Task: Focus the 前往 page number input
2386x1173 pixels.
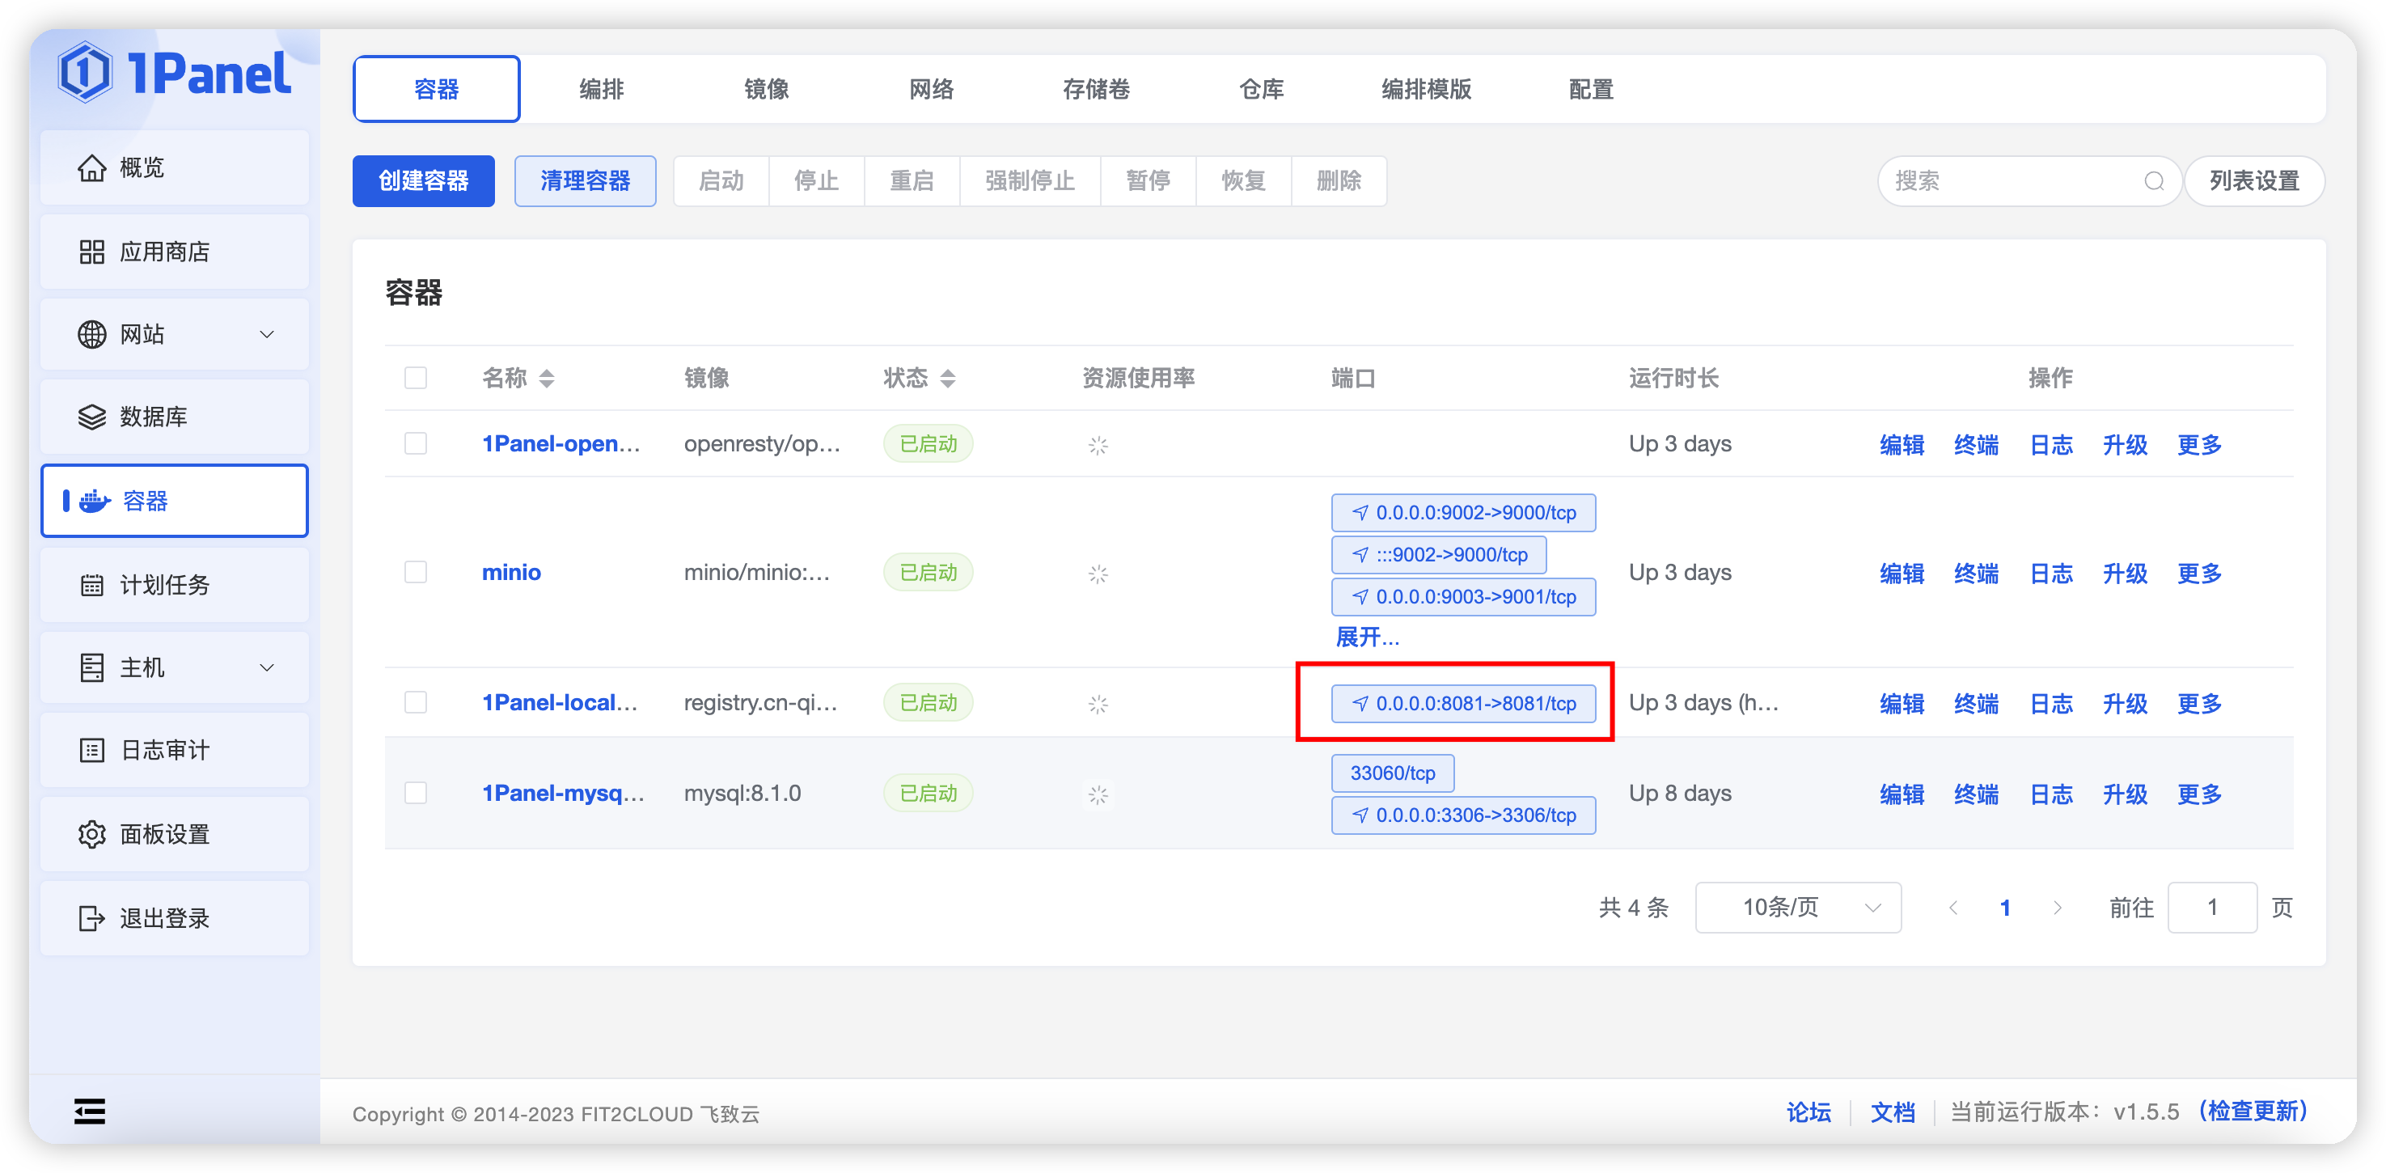Action: (x=2211, y=908)
